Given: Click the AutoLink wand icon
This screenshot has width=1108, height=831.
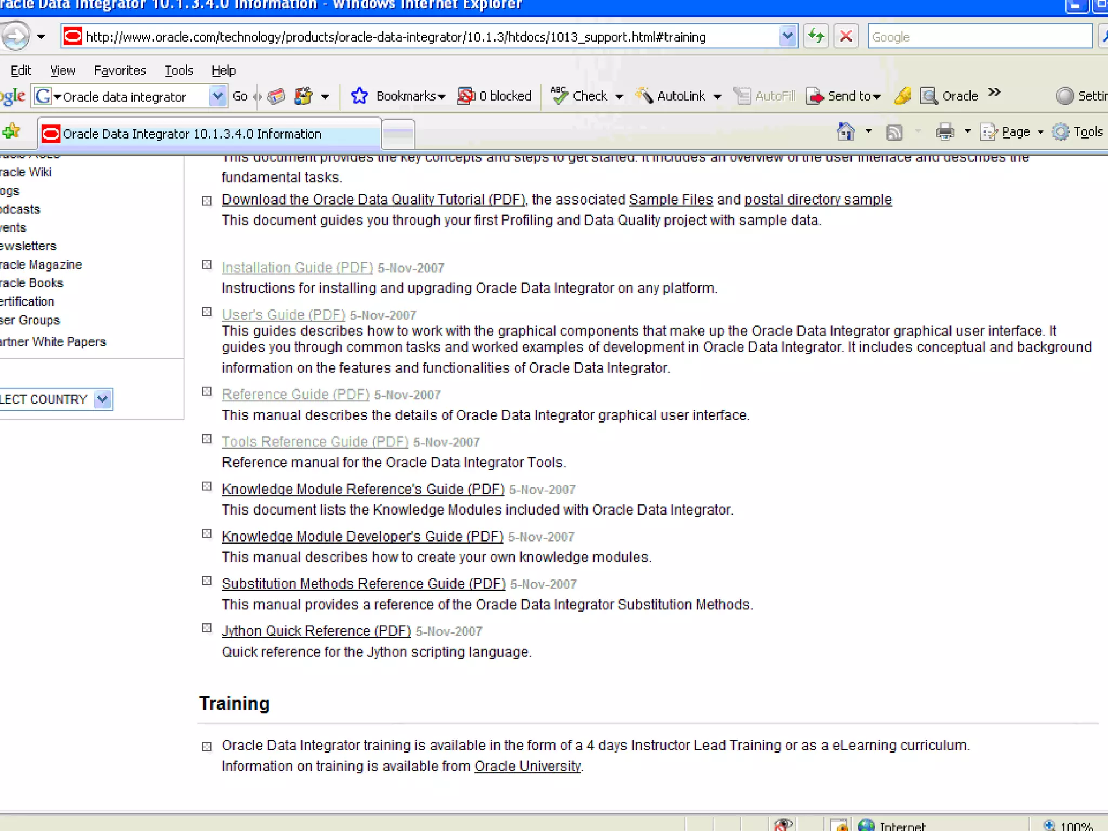Looking at the screenshot, I should (x=644, y=96).
